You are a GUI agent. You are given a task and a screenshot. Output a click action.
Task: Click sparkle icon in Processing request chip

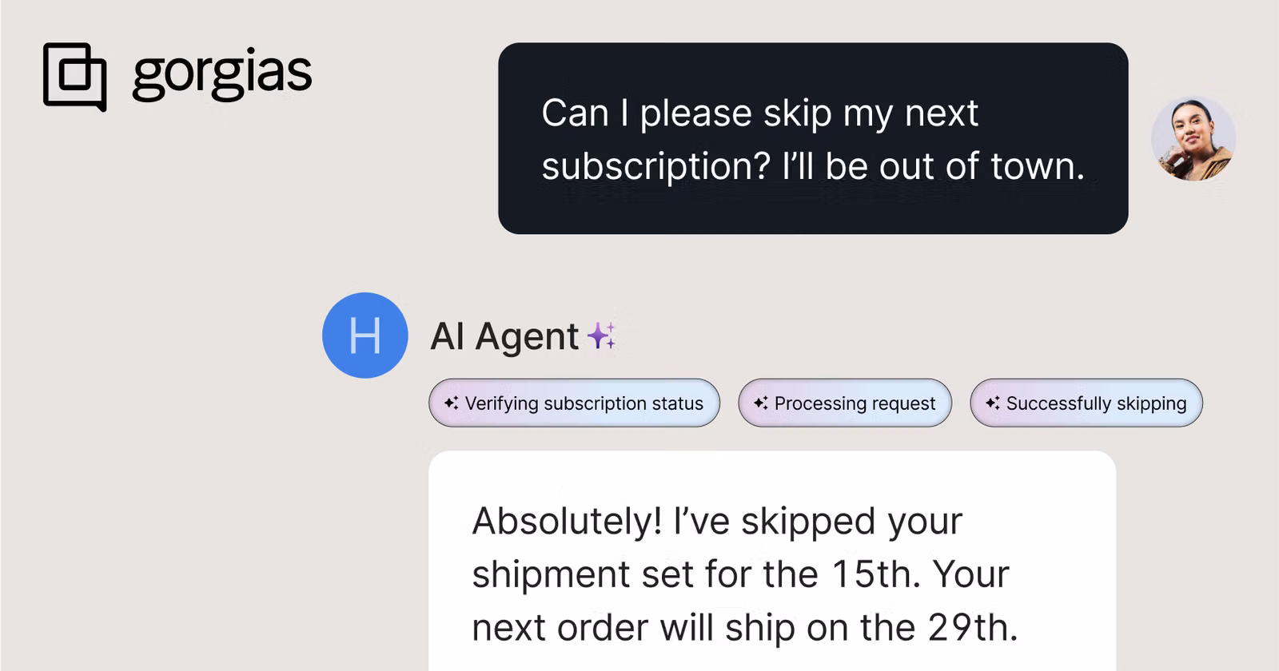point(761,403)
